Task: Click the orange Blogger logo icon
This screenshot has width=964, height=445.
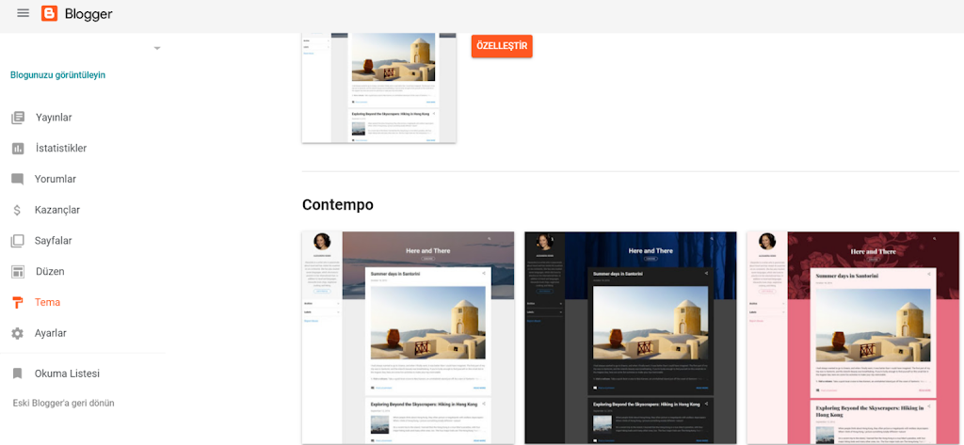Action: 49,14
